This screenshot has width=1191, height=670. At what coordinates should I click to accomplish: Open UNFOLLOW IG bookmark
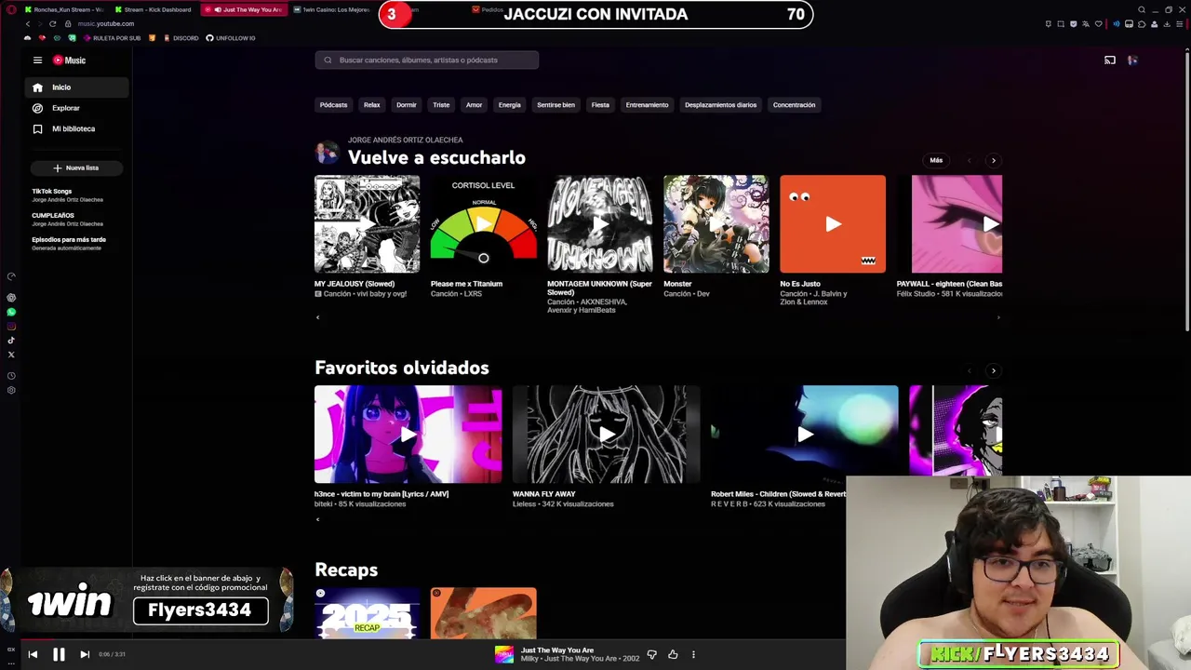click(x=231, y=38)
